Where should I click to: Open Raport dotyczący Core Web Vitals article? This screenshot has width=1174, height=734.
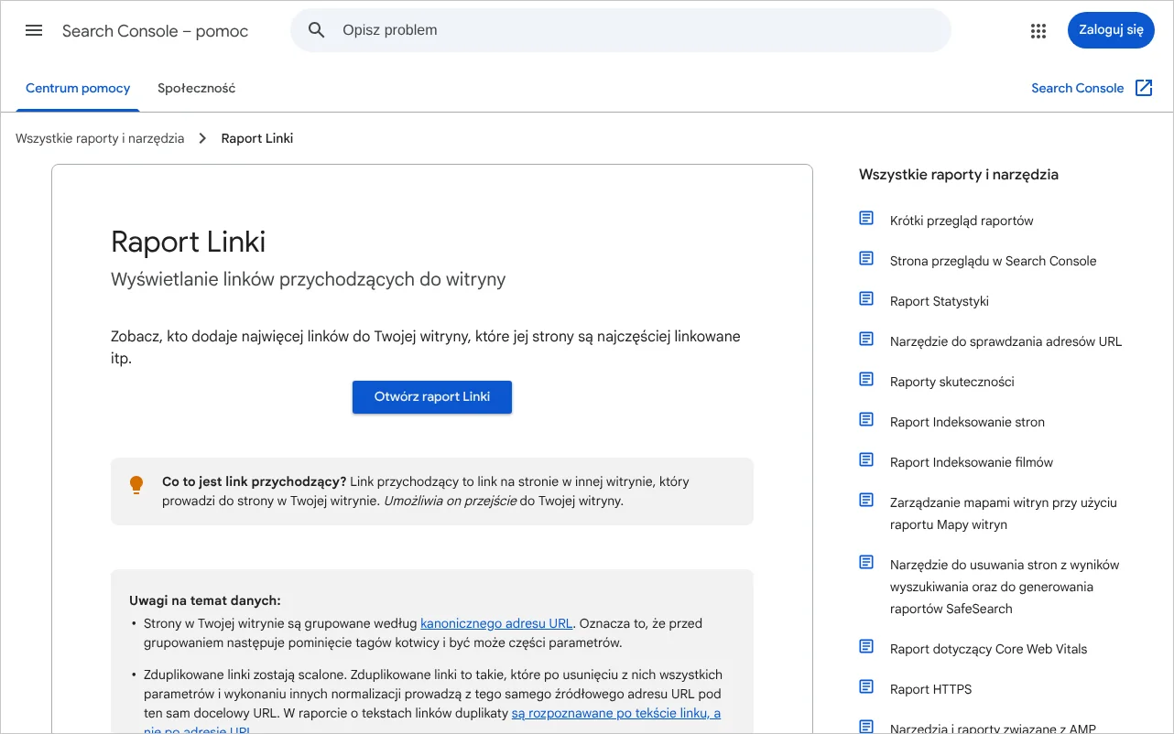pyautogui.click(x=989, y=649)
